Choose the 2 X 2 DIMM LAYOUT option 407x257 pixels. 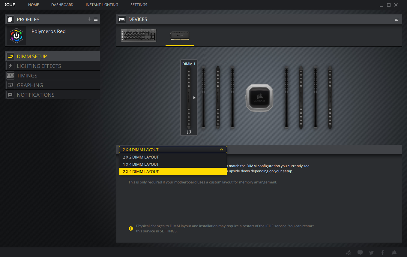click(173, 157)
